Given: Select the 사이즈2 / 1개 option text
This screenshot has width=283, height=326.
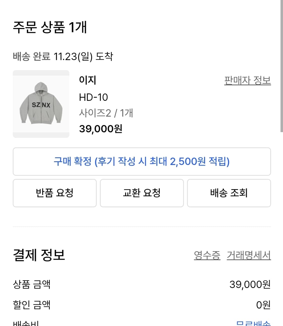Looking at the screenshot, I should (106, 113).
